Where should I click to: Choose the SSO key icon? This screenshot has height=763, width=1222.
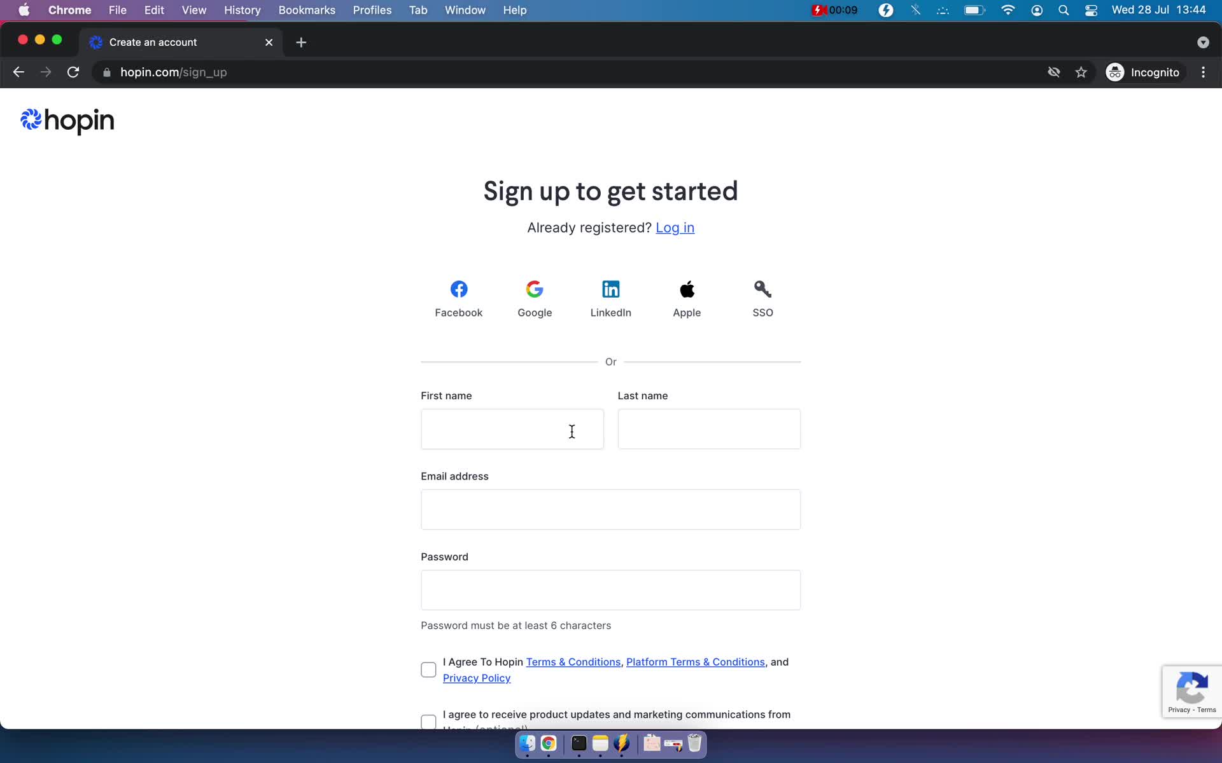click(x=762, y=289)
